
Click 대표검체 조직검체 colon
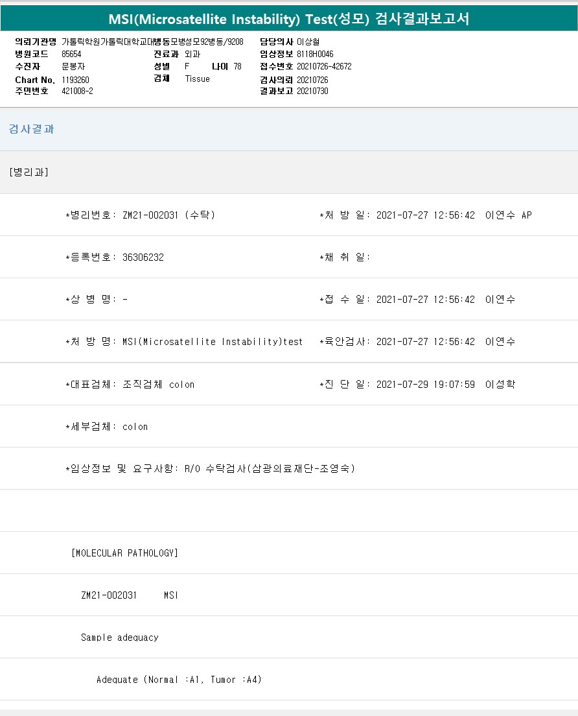[130, 385]
